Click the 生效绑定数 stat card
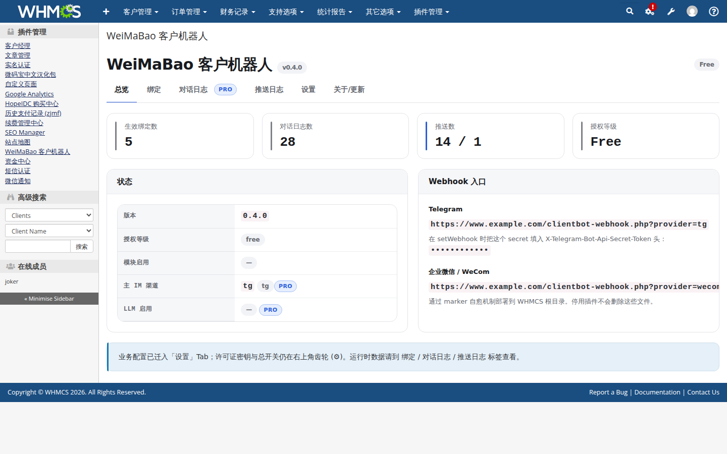Viewport: 727px width, 454px height. coord(180,136)
